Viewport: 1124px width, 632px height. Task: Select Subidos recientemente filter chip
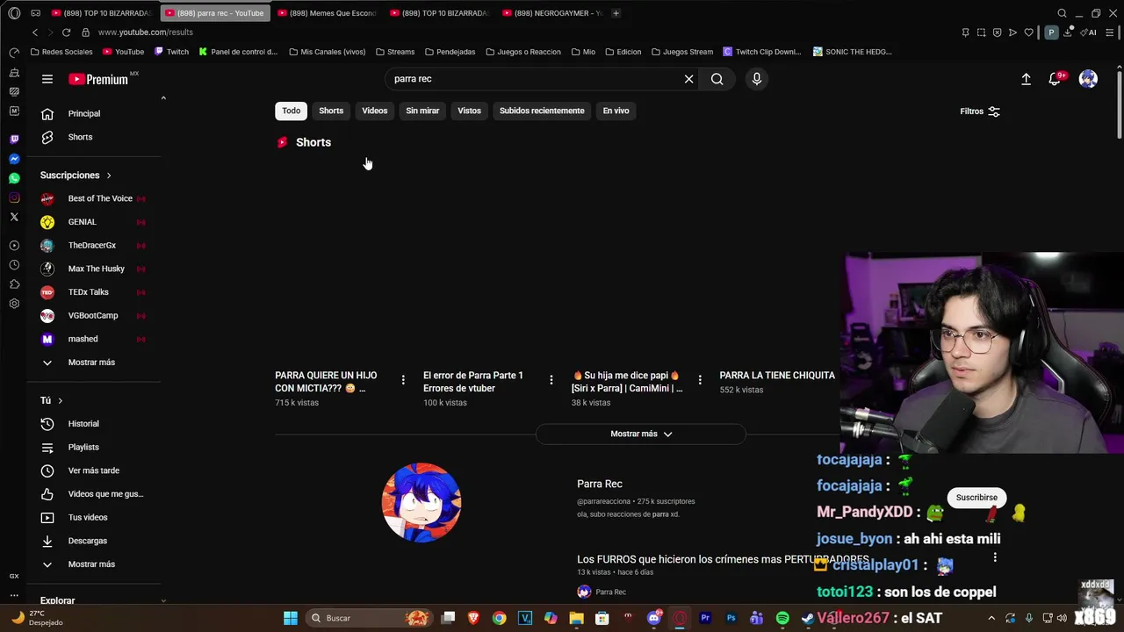[542, 111]
